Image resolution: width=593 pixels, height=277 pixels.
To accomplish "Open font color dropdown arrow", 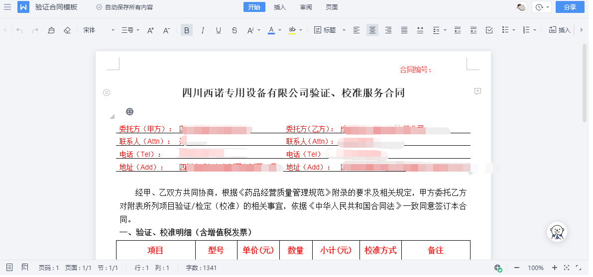I will pos(280,30).
